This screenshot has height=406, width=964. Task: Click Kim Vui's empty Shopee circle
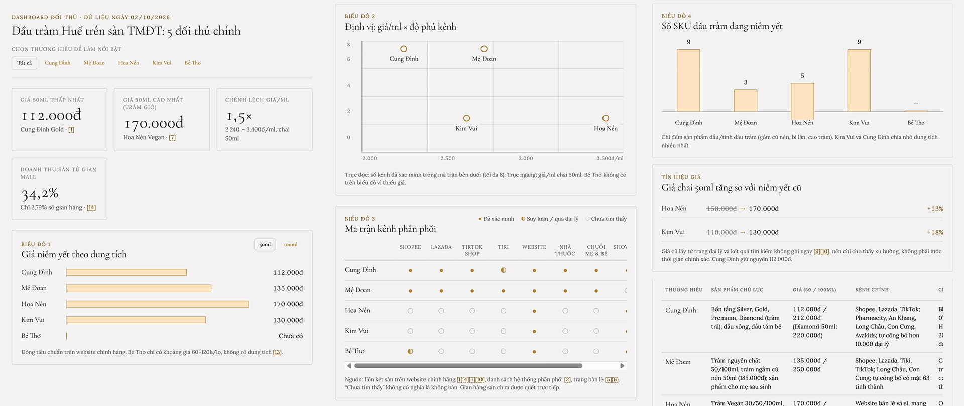pyautogui.click(x=410, y=331)
